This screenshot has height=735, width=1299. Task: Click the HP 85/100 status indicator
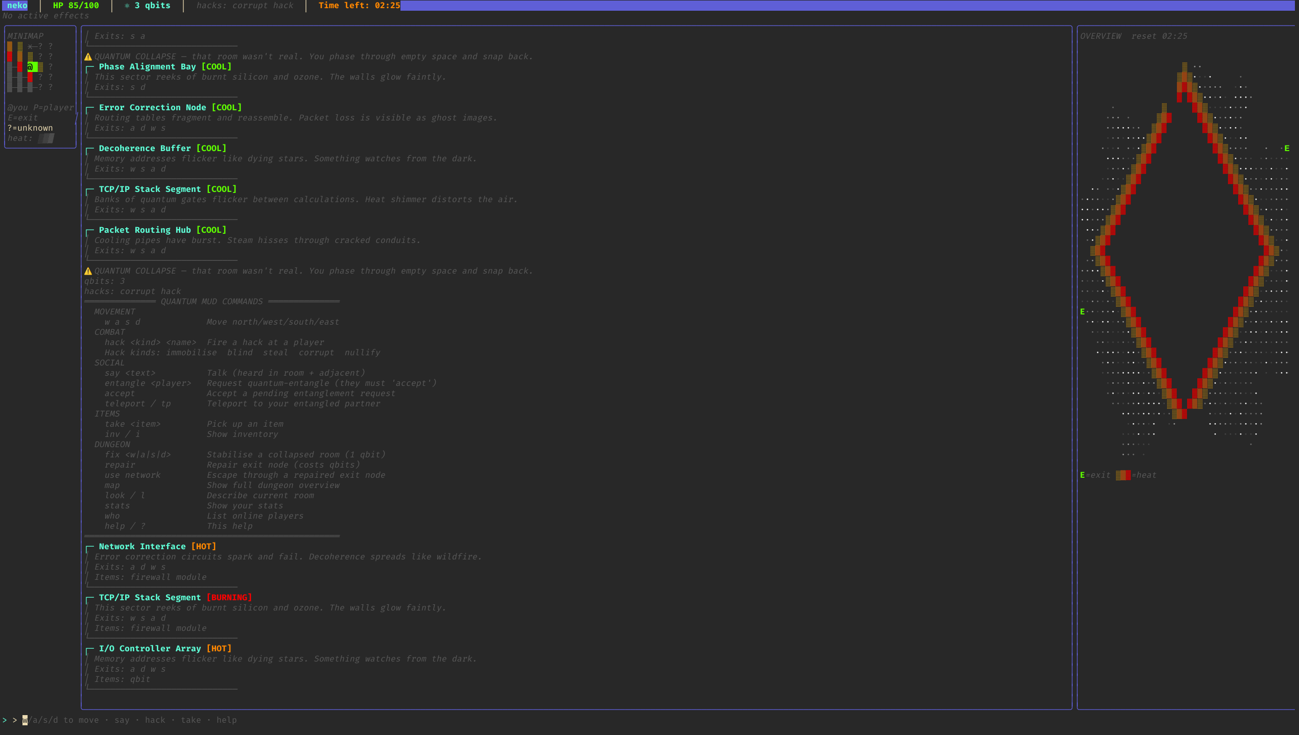click(76, 6)
